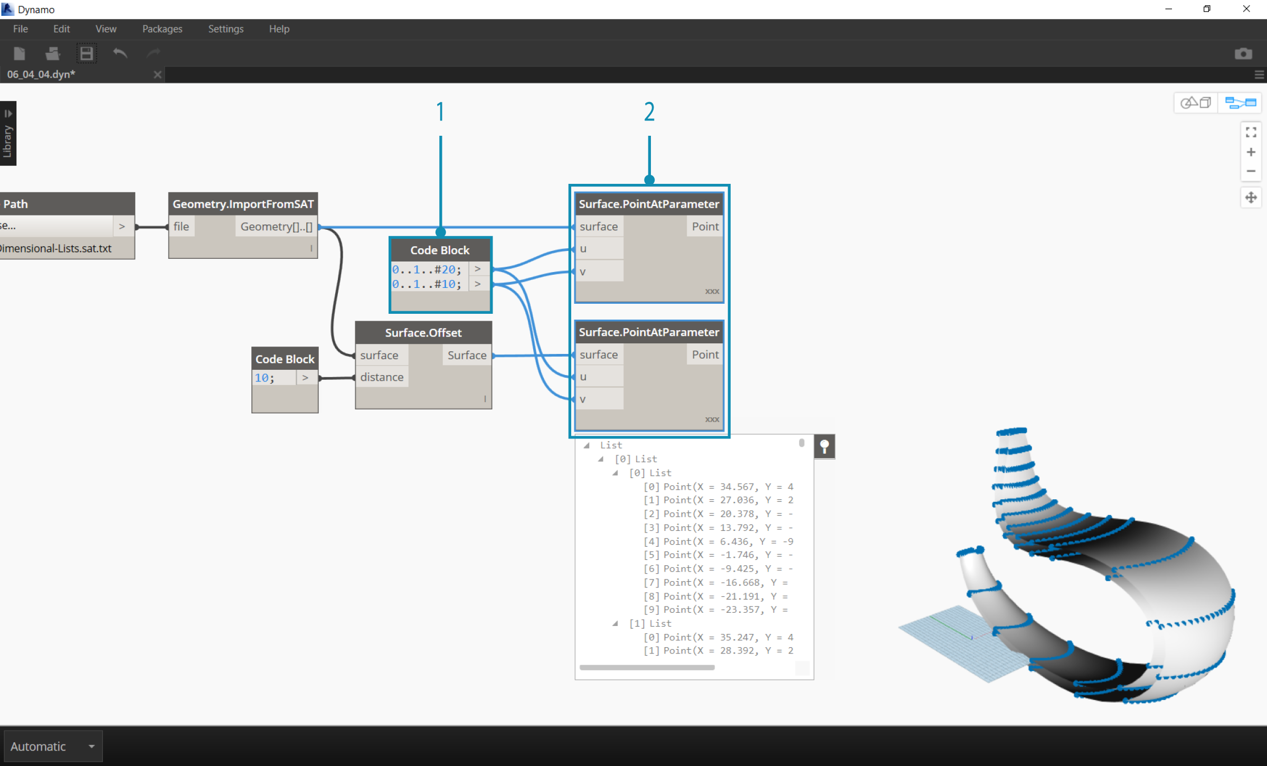Image resolution: width=1267 pixels, height=766 pixels.
Task: Pin the preview bubble with pin icon
Action: tap(824, 447)
